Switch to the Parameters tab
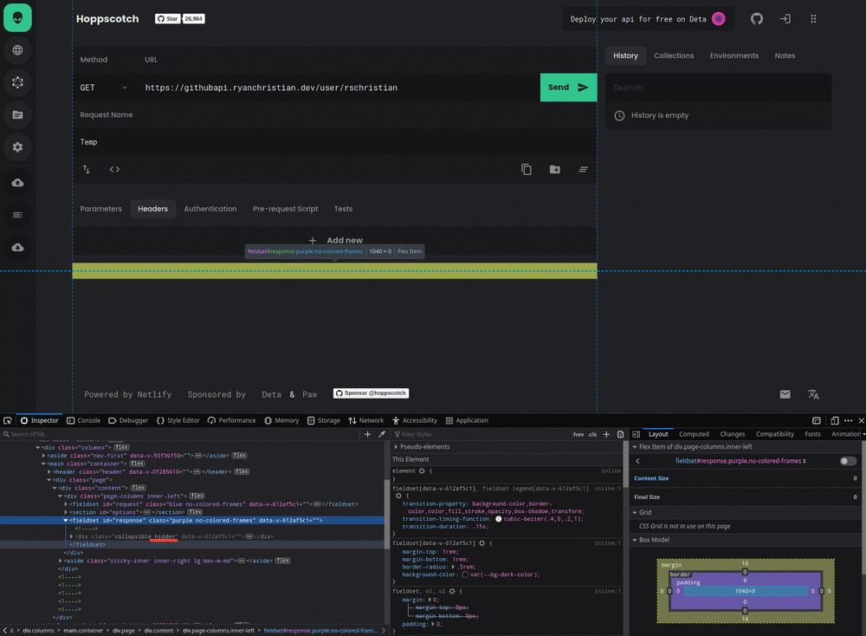The image size is (866, 636). [x=101, y=209]
